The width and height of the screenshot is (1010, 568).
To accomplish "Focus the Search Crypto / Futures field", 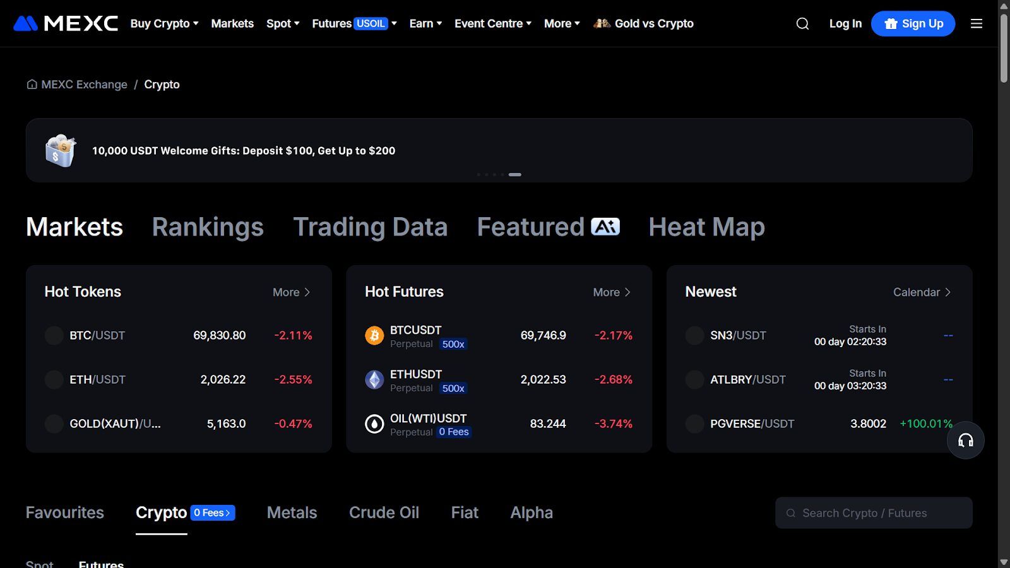I will pos(874,513).
